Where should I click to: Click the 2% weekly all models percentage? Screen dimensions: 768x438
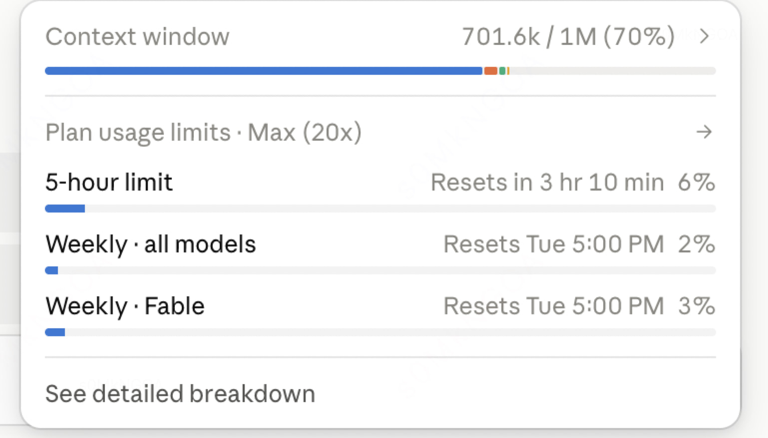click(x=697, y=244)
